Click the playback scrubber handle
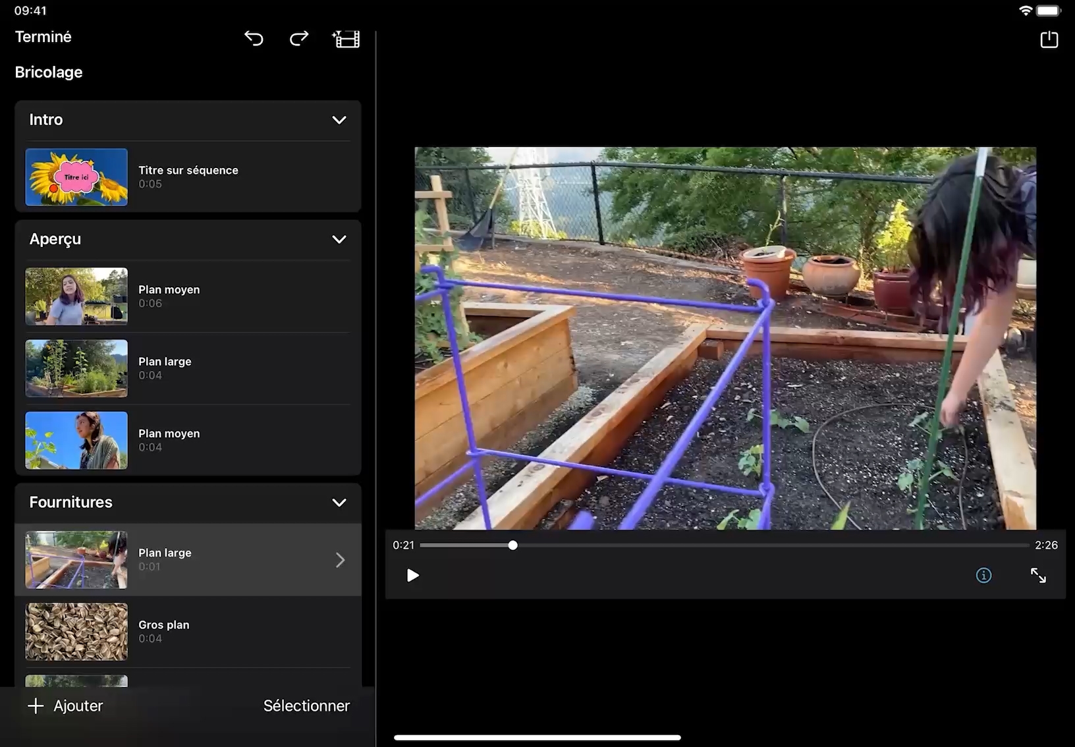Screen dimensions: 1075x747 coord(512,545)
